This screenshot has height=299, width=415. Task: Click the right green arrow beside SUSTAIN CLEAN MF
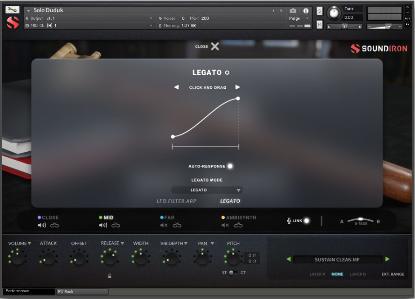pos(387,259)
